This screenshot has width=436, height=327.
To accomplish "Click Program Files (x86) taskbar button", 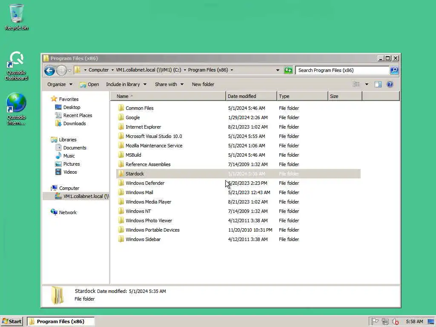I will [x=60, y=321].
